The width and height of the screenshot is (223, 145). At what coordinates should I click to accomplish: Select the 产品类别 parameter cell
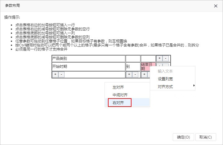[x=88, y=59]
